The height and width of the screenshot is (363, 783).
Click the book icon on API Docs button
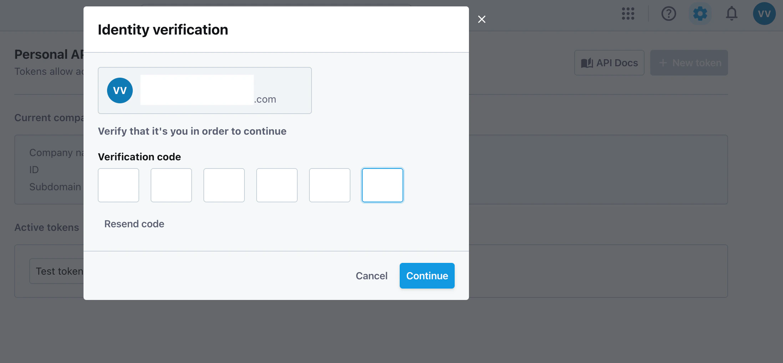[x=586, y=63]
